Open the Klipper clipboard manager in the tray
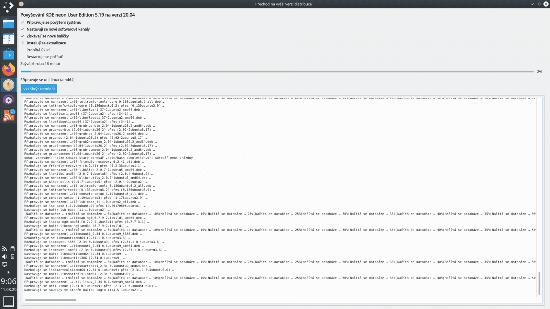550x309 pixels. pyautogui.click(x=12, y=249)
